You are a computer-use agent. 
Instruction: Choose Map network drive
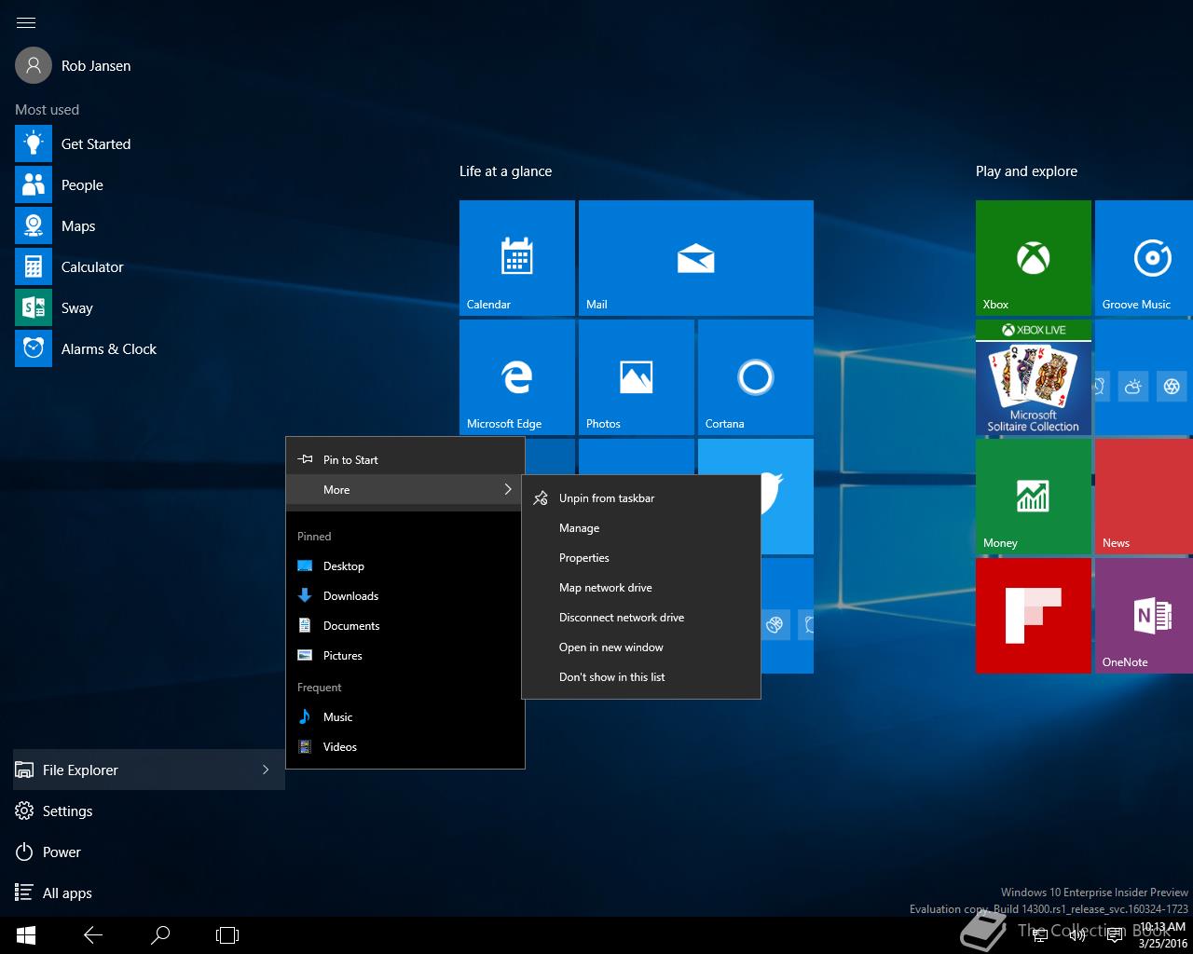(641, 587)
